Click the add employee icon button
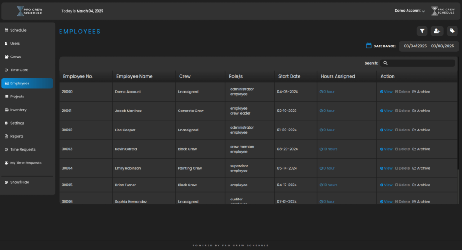 tap(437, 31)
